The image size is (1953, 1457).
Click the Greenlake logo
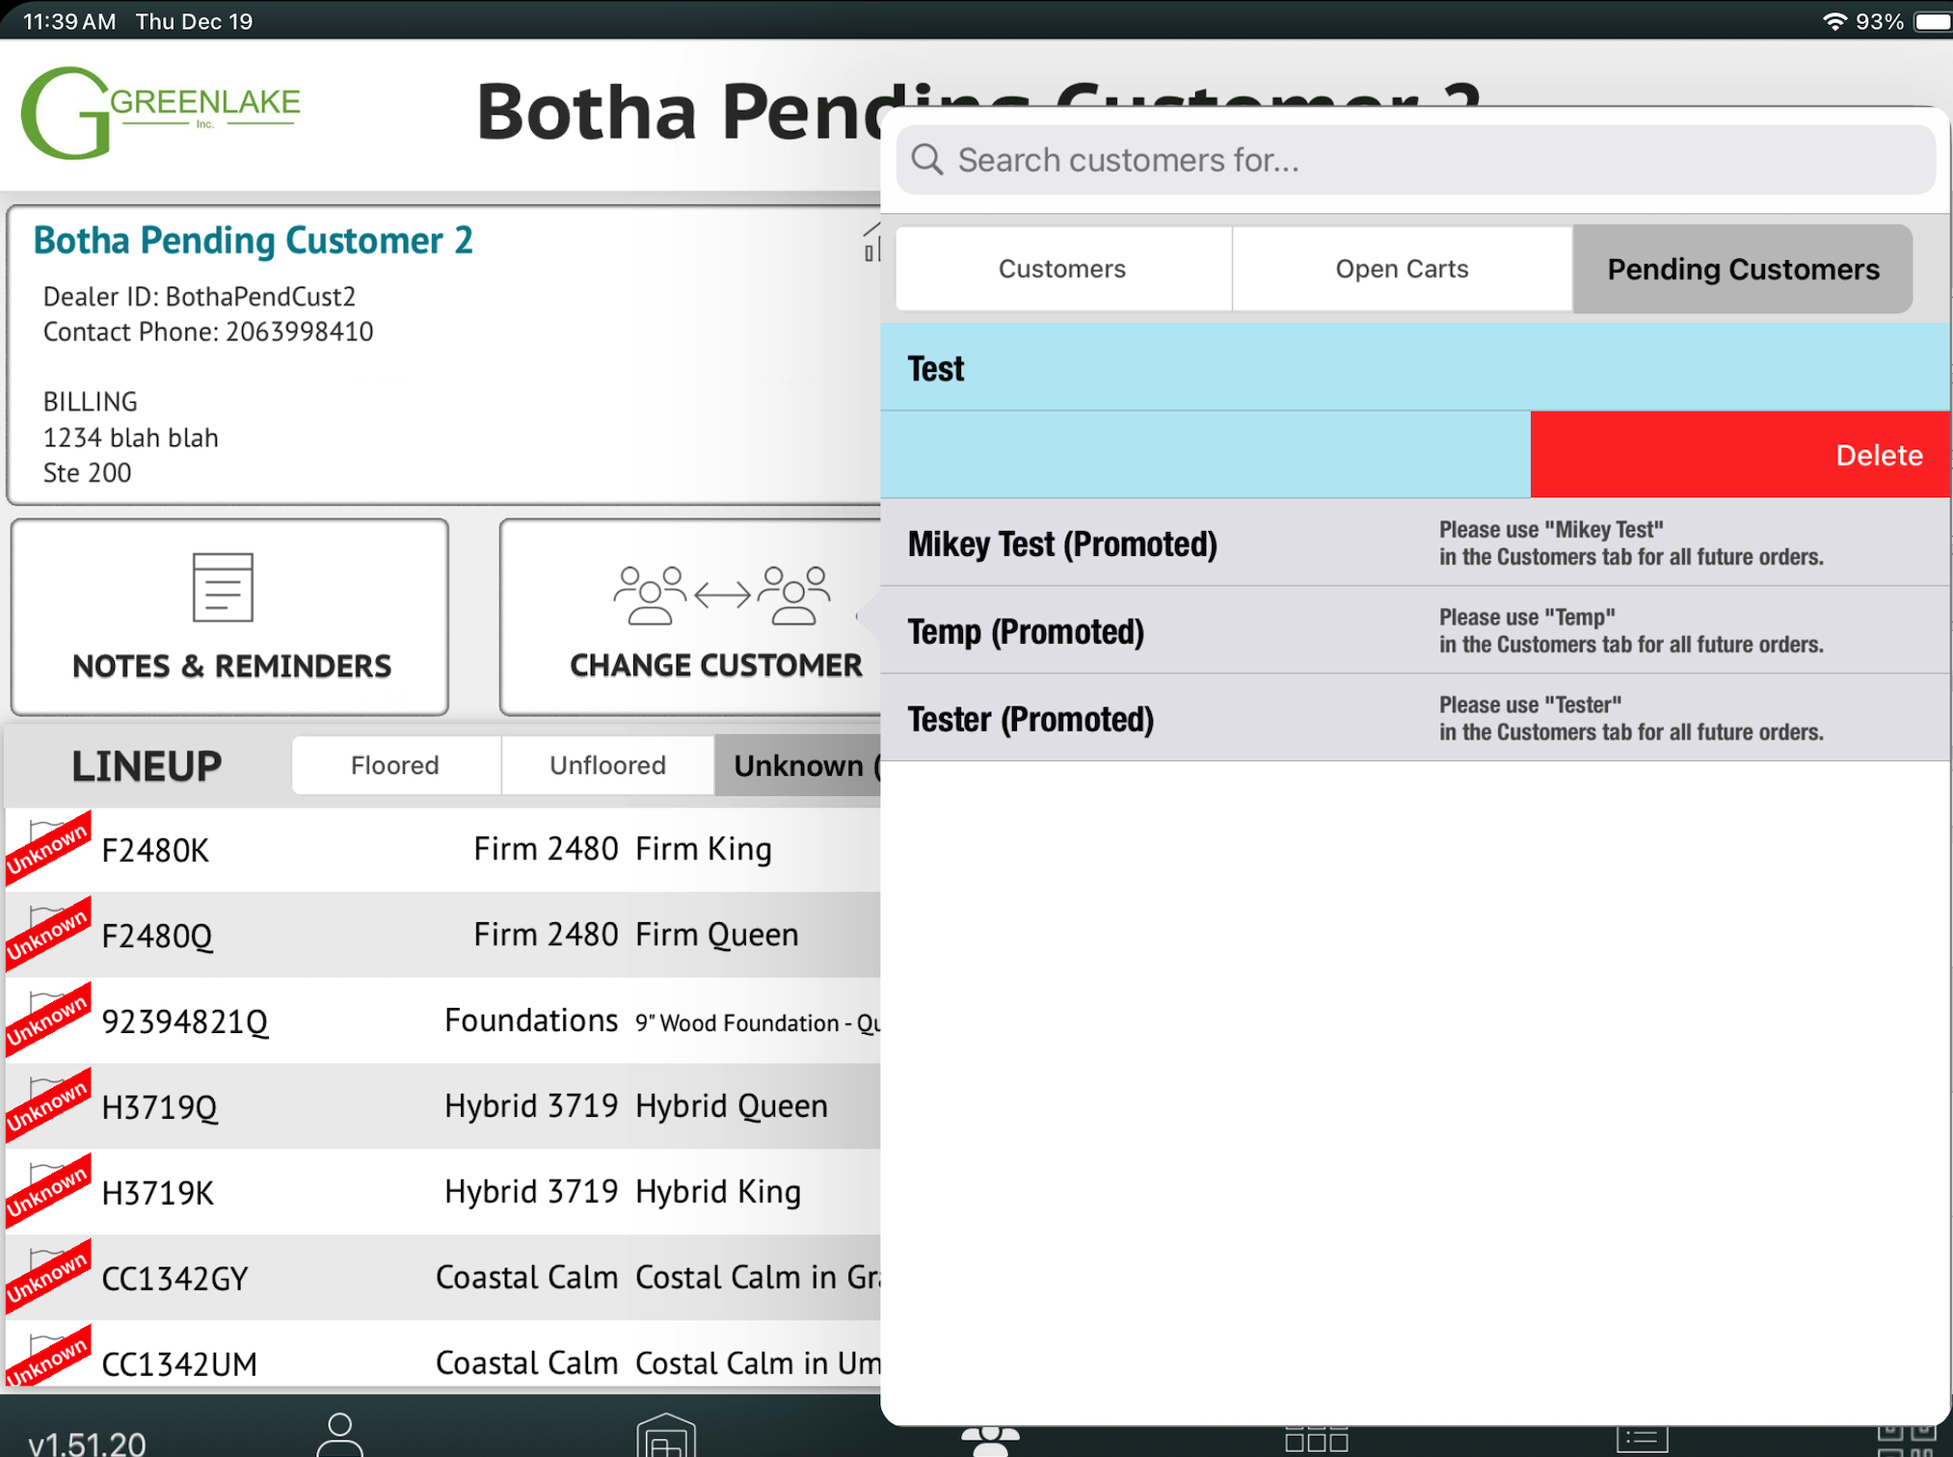pyautogui.click(x=160, y=112)
